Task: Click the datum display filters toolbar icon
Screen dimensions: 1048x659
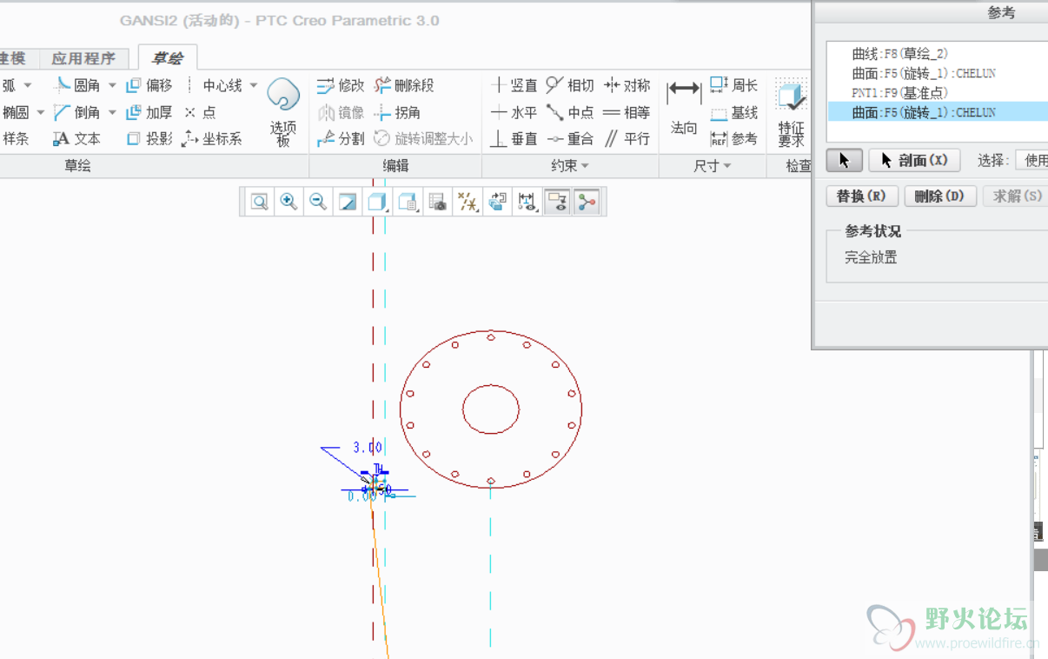Action: 468,202
